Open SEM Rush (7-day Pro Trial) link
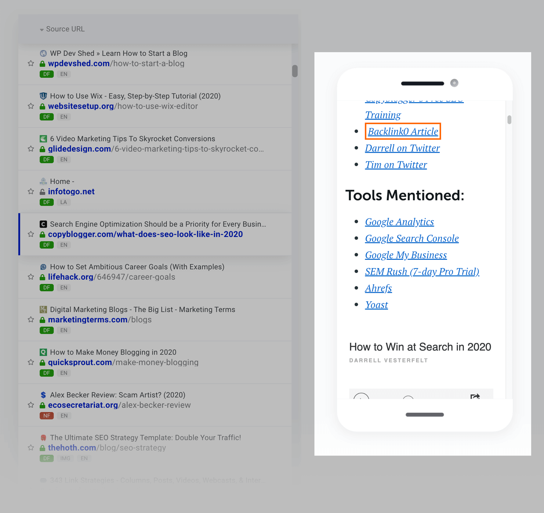 click(x=422, y=272)
